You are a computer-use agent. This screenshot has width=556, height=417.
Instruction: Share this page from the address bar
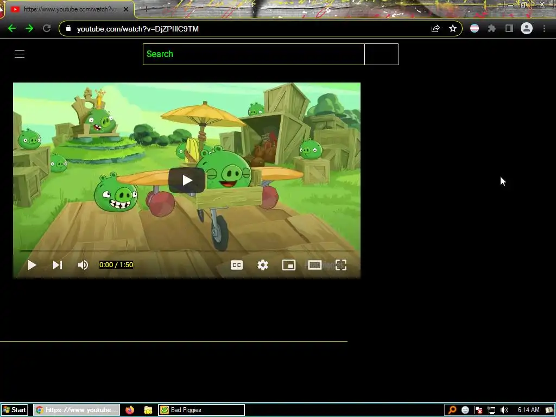435,29
